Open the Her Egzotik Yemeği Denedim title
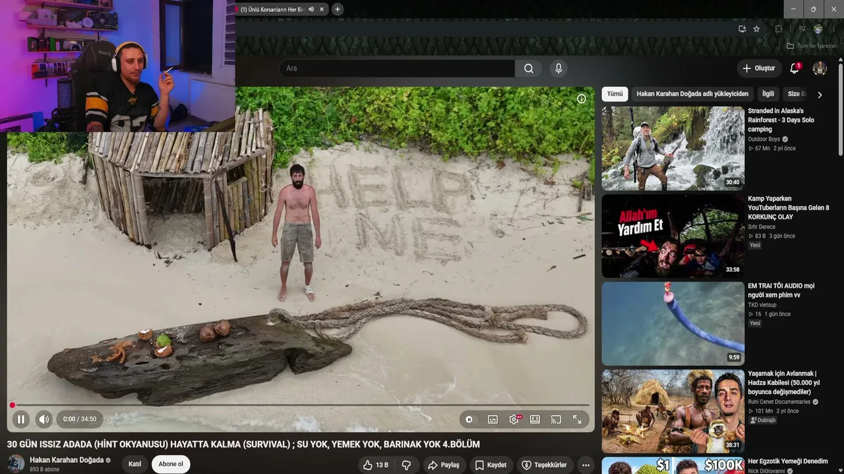This screenshot has width=844, height=474. coord(787,461)
